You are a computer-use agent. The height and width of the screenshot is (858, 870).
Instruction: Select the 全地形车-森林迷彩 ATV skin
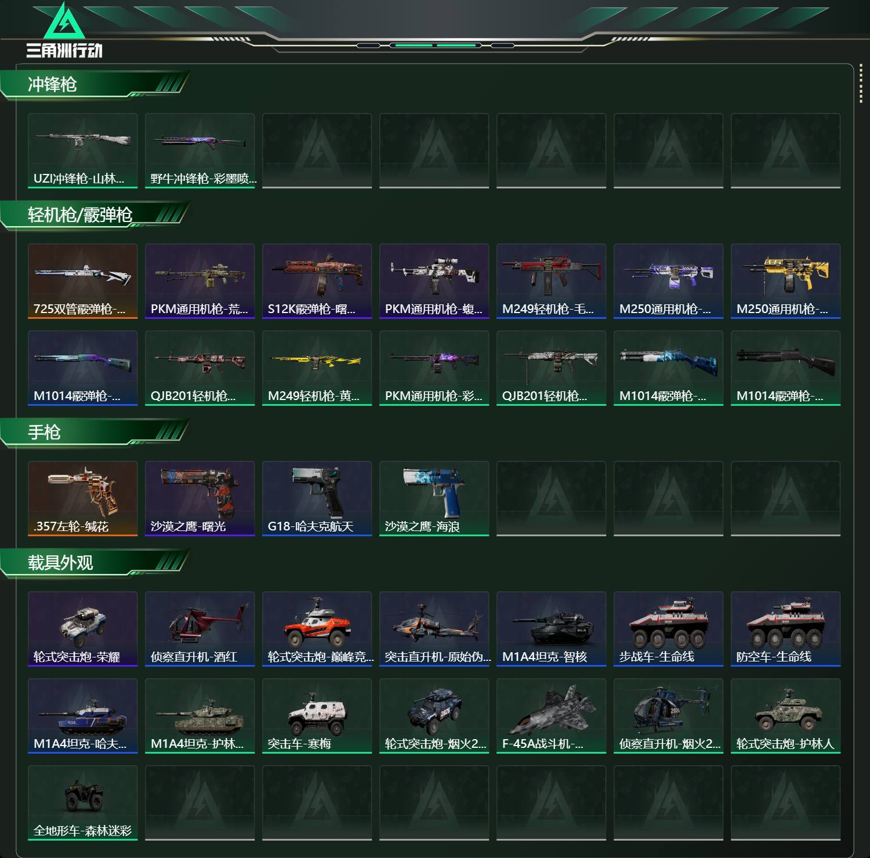pyautogui.click(x=82, y=803)
